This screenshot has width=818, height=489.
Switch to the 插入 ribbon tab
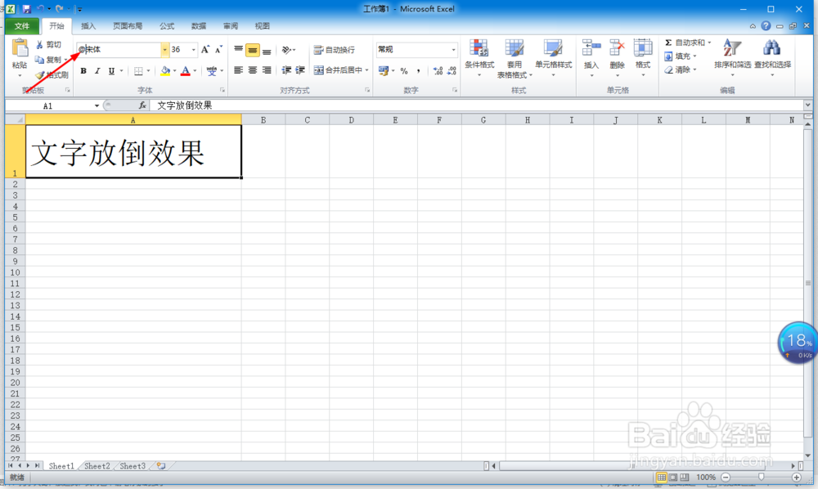tap(88, 25)
